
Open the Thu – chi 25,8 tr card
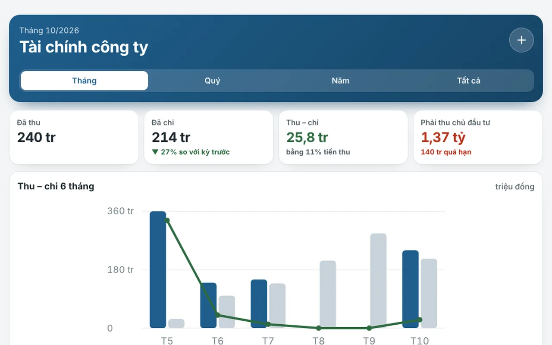343,137
